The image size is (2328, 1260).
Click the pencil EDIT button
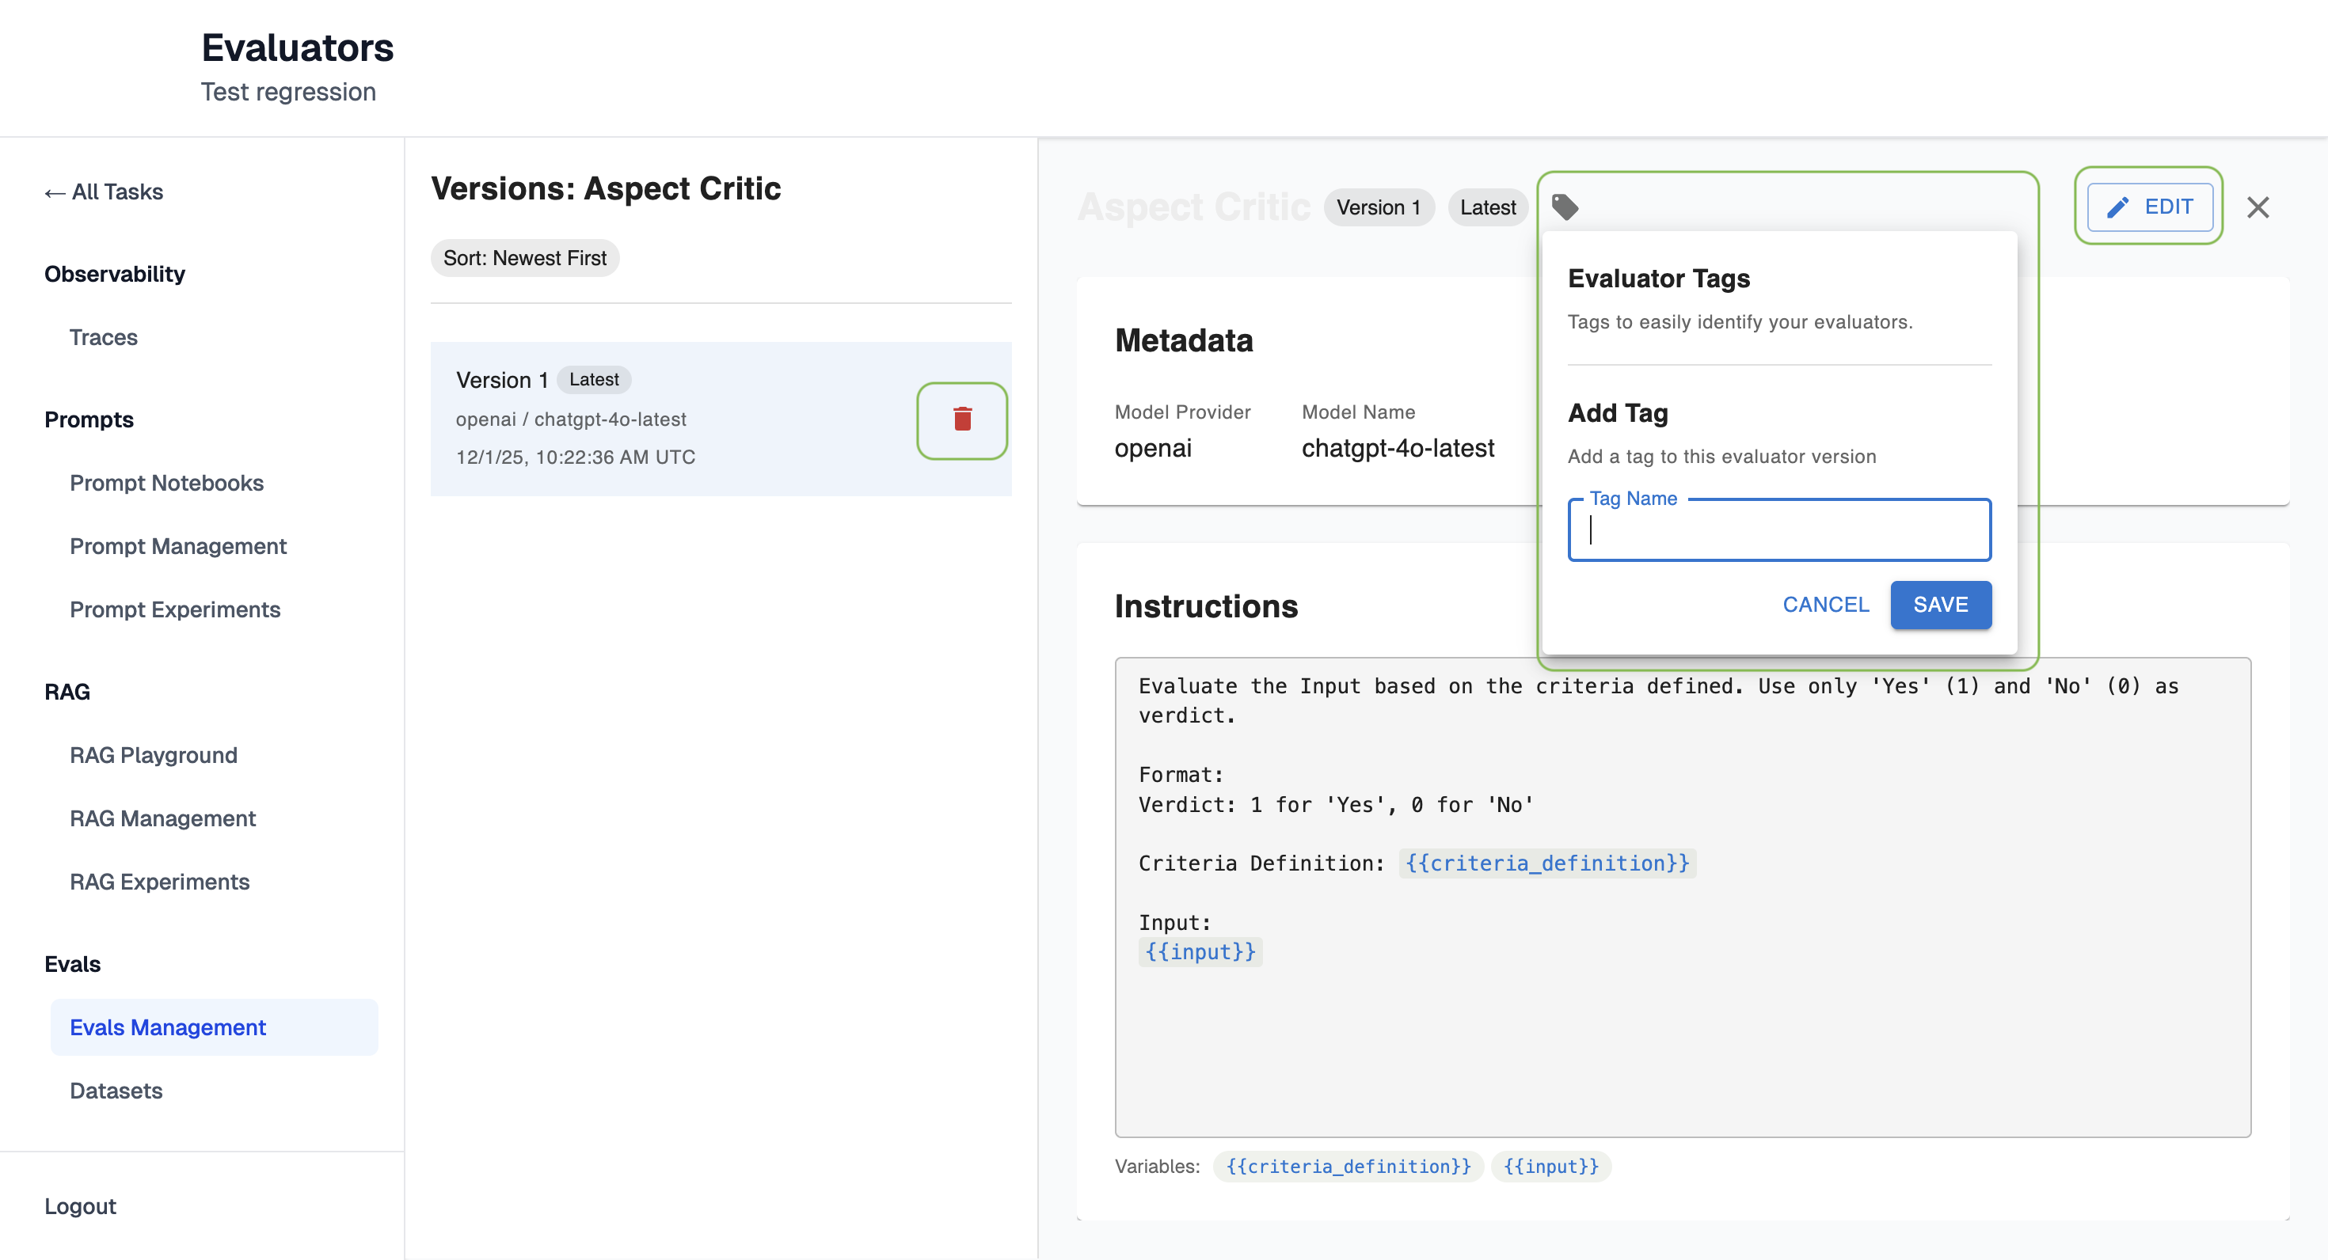[x=2149, y=207]
